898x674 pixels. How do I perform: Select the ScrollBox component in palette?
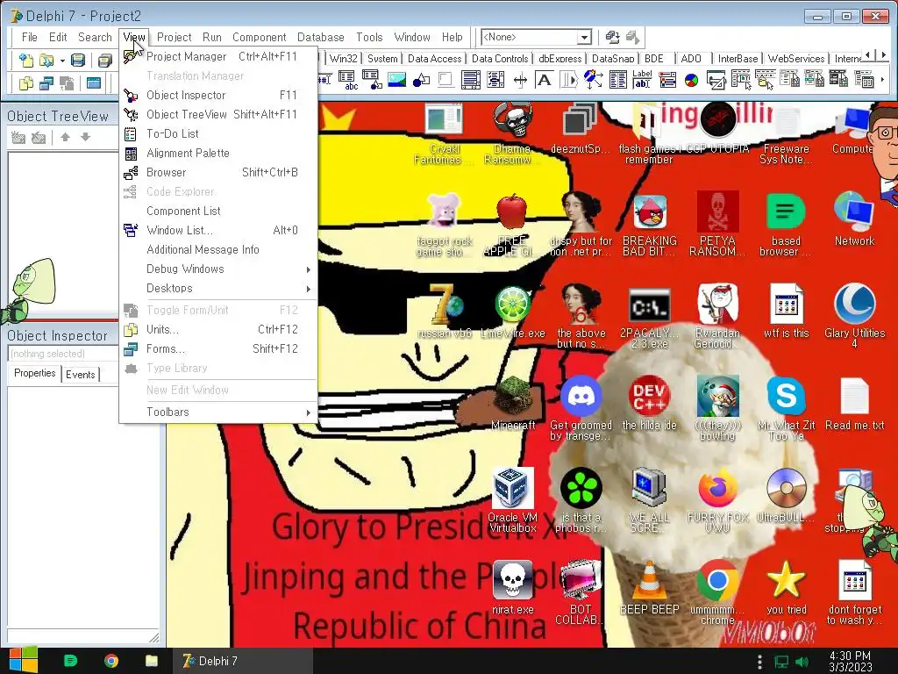(x=470, y=80)
